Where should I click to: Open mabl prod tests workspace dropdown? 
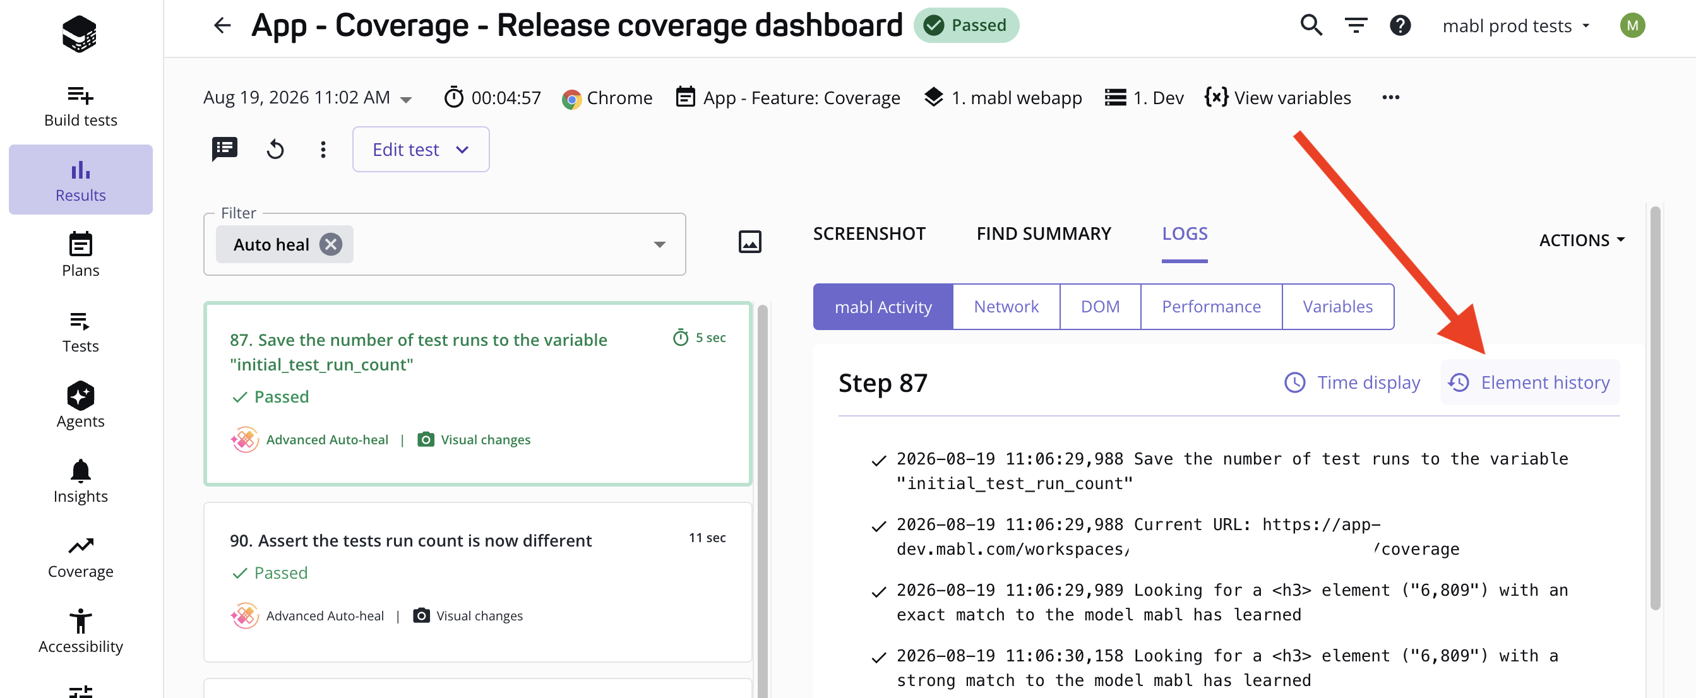(x=1516, y=26)
